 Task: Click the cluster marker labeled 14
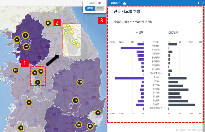[x=76, y=100]
